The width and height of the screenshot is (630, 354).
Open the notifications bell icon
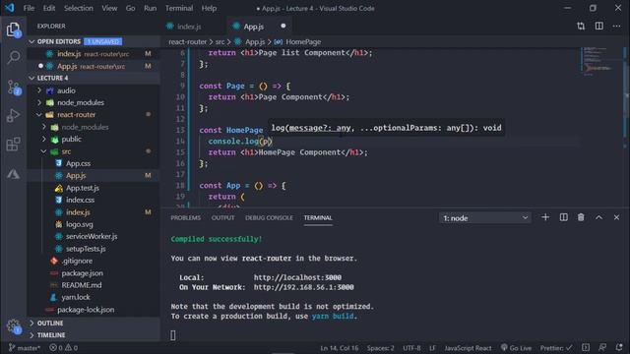(619, 347)
